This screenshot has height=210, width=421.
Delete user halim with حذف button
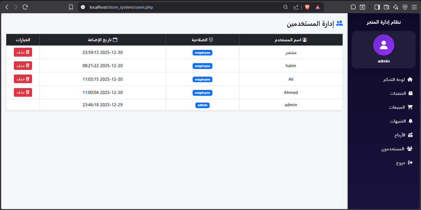point(23,66)
